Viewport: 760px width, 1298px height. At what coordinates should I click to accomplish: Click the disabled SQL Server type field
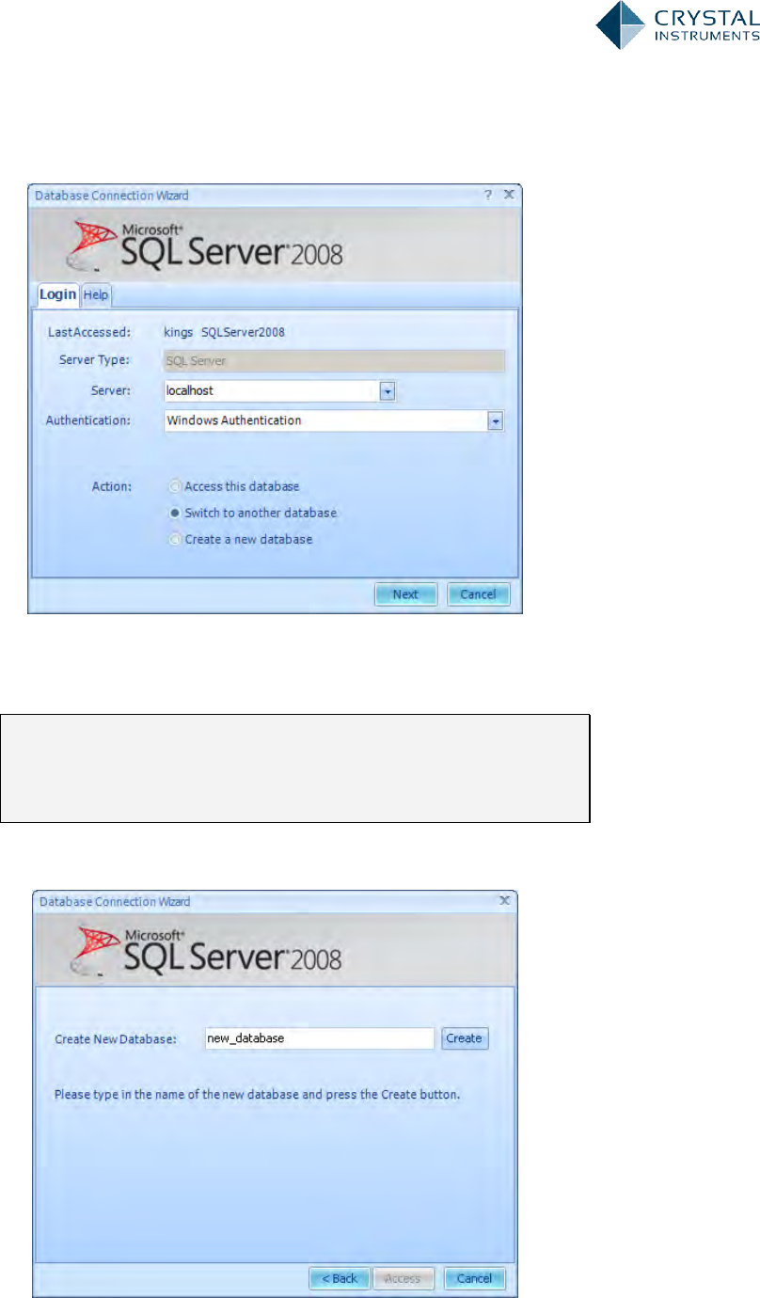pos(334,360)
